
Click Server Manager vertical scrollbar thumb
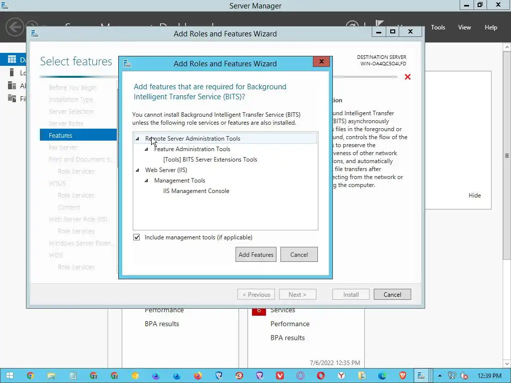point(507,156)
